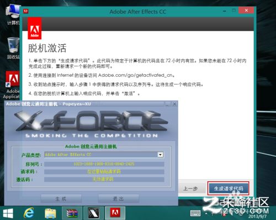
Task: Click the 上一步 back button
Action: [x=190, y=188]
